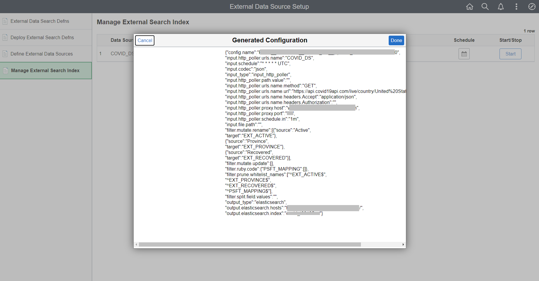Select Deploy External Search Defns item

point(42,38)
